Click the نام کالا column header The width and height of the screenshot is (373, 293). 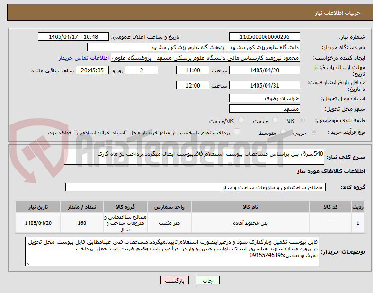pos(250,207)
